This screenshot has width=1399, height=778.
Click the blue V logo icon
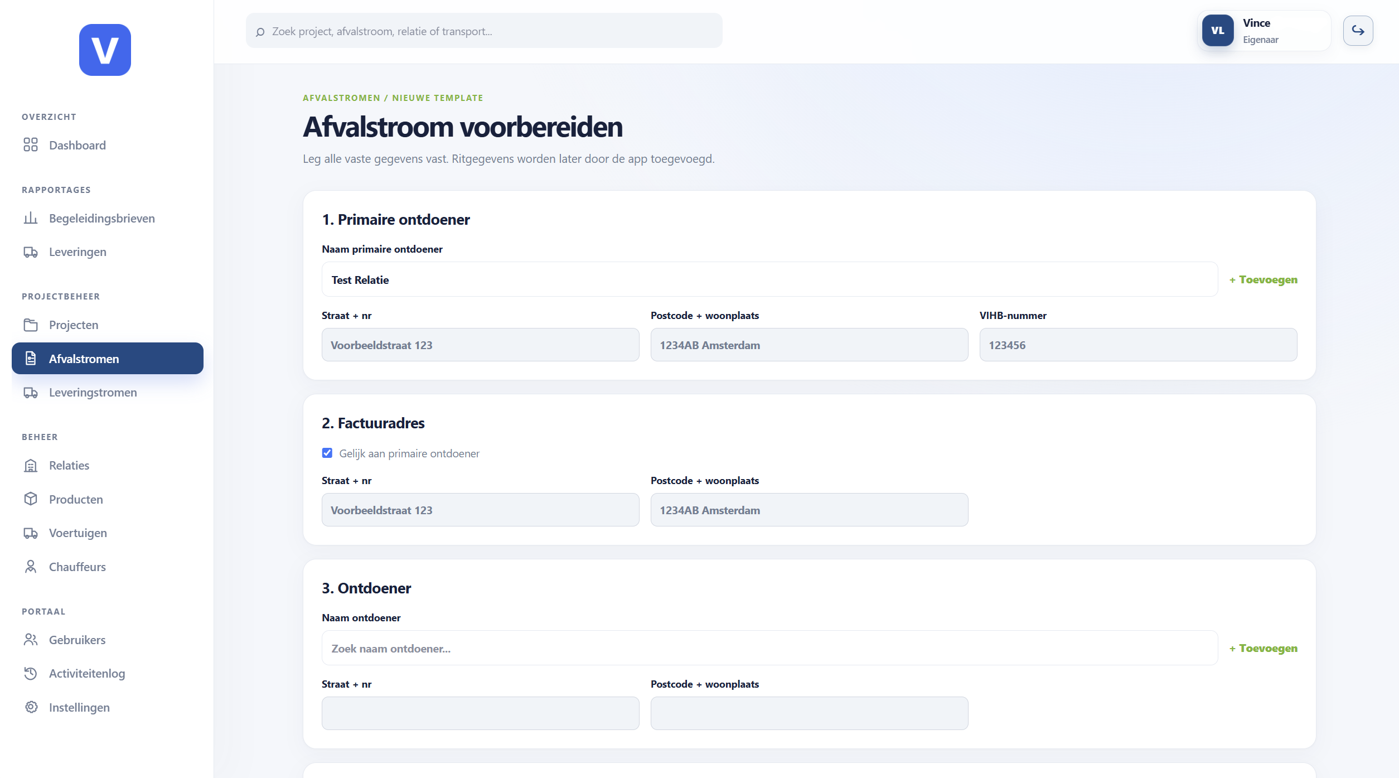pyautogui.click(x=105, y=50)
